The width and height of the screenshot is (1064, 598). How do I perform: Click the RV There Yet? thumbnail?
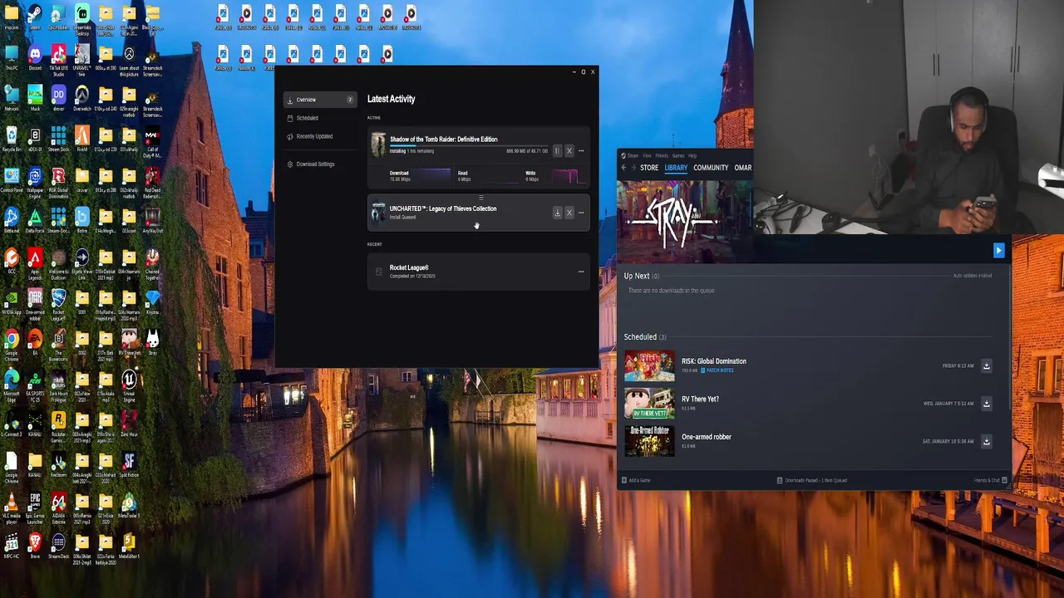coord(649,404)
